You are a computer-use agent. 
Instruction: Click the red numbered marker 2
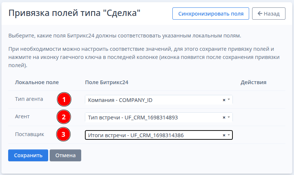[64, 118]
